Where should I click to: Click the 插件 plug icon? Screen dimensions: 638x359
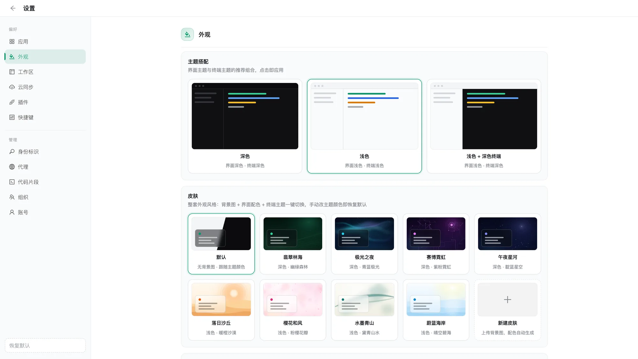tap(12, 102)
